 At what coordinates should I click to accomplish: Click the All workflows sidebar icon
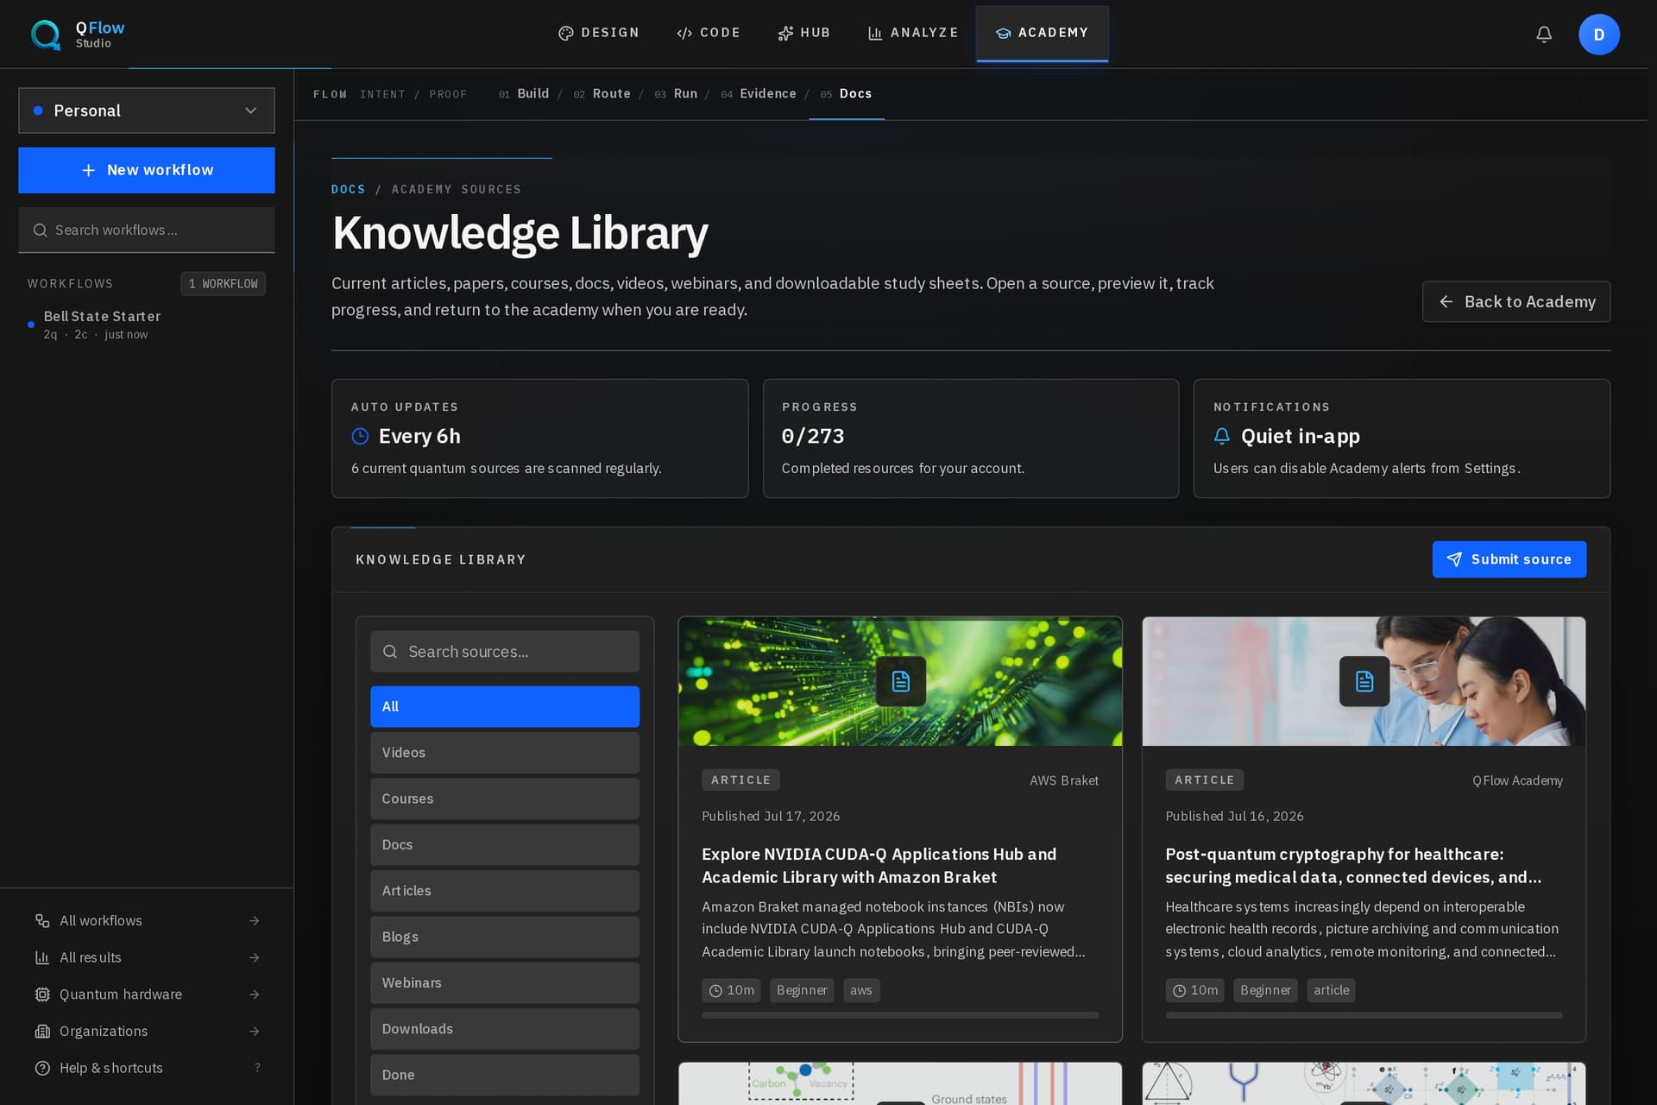(x=41, y=921)
